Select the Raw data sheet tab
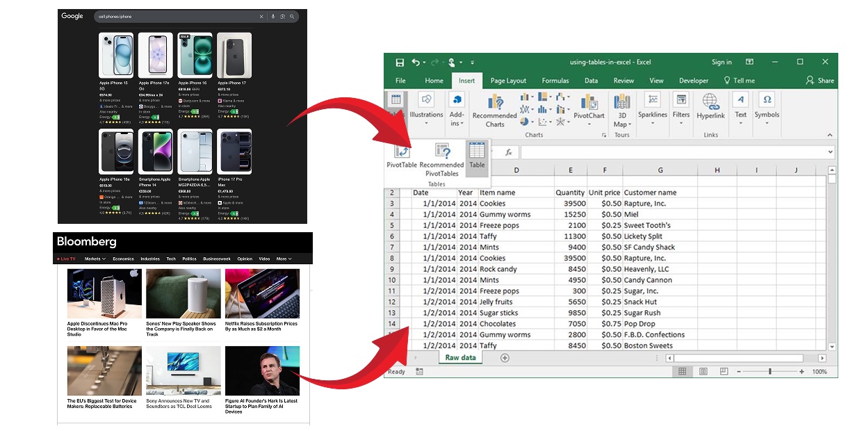Image resolution: width=864 pixels, height=431 pixels. click(x=460, y=358)
